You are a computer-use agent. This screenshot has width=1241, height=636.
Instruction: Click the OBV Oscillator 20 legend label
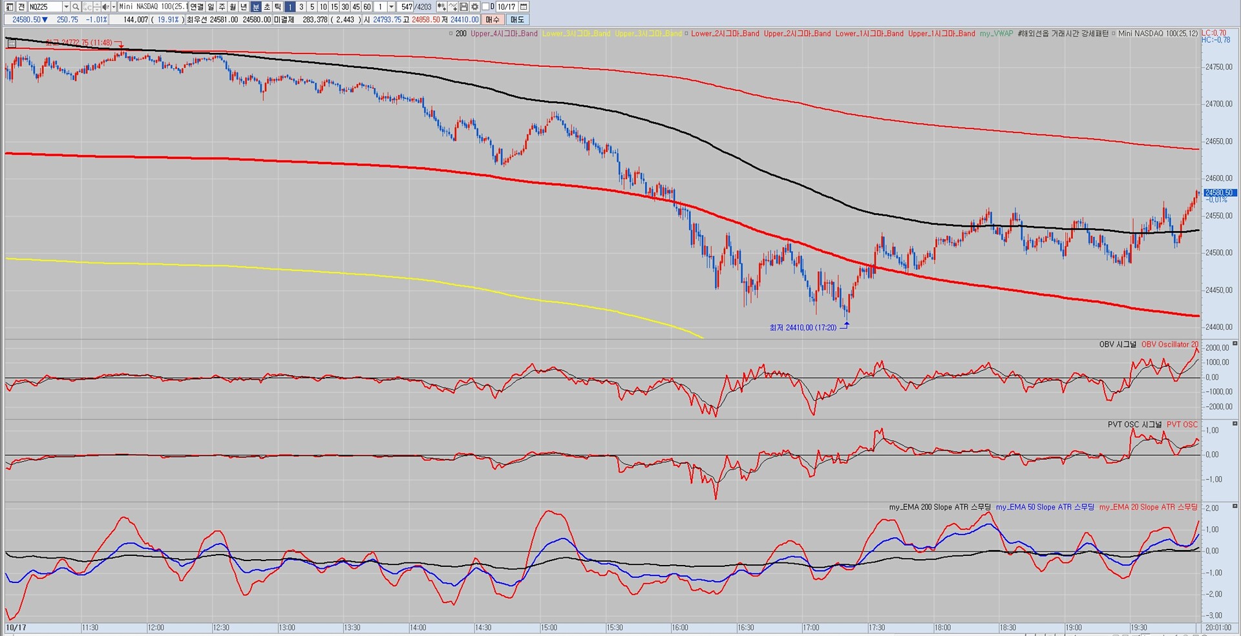tap(1169, 344)
